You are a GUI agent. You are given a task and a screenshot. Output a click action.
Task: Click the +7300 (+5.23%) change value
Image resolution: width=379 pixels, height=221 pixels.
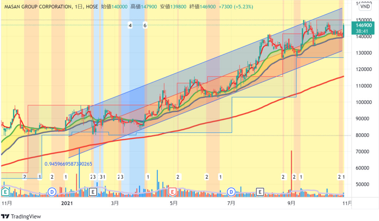pyautogui.click(x=236, y=7)
